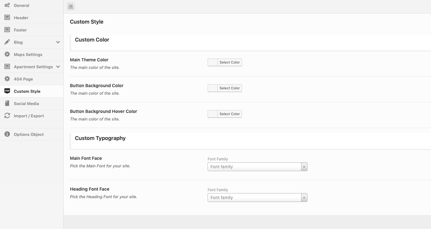Click the Maps Settings gear icon
Viewport: 431px width, 229px height.
coord(7,54)
